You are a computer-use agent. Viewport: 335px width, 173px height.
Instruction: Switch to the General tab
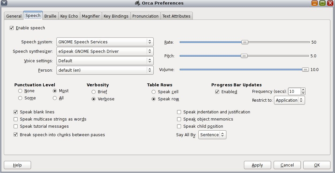[14, 16]
